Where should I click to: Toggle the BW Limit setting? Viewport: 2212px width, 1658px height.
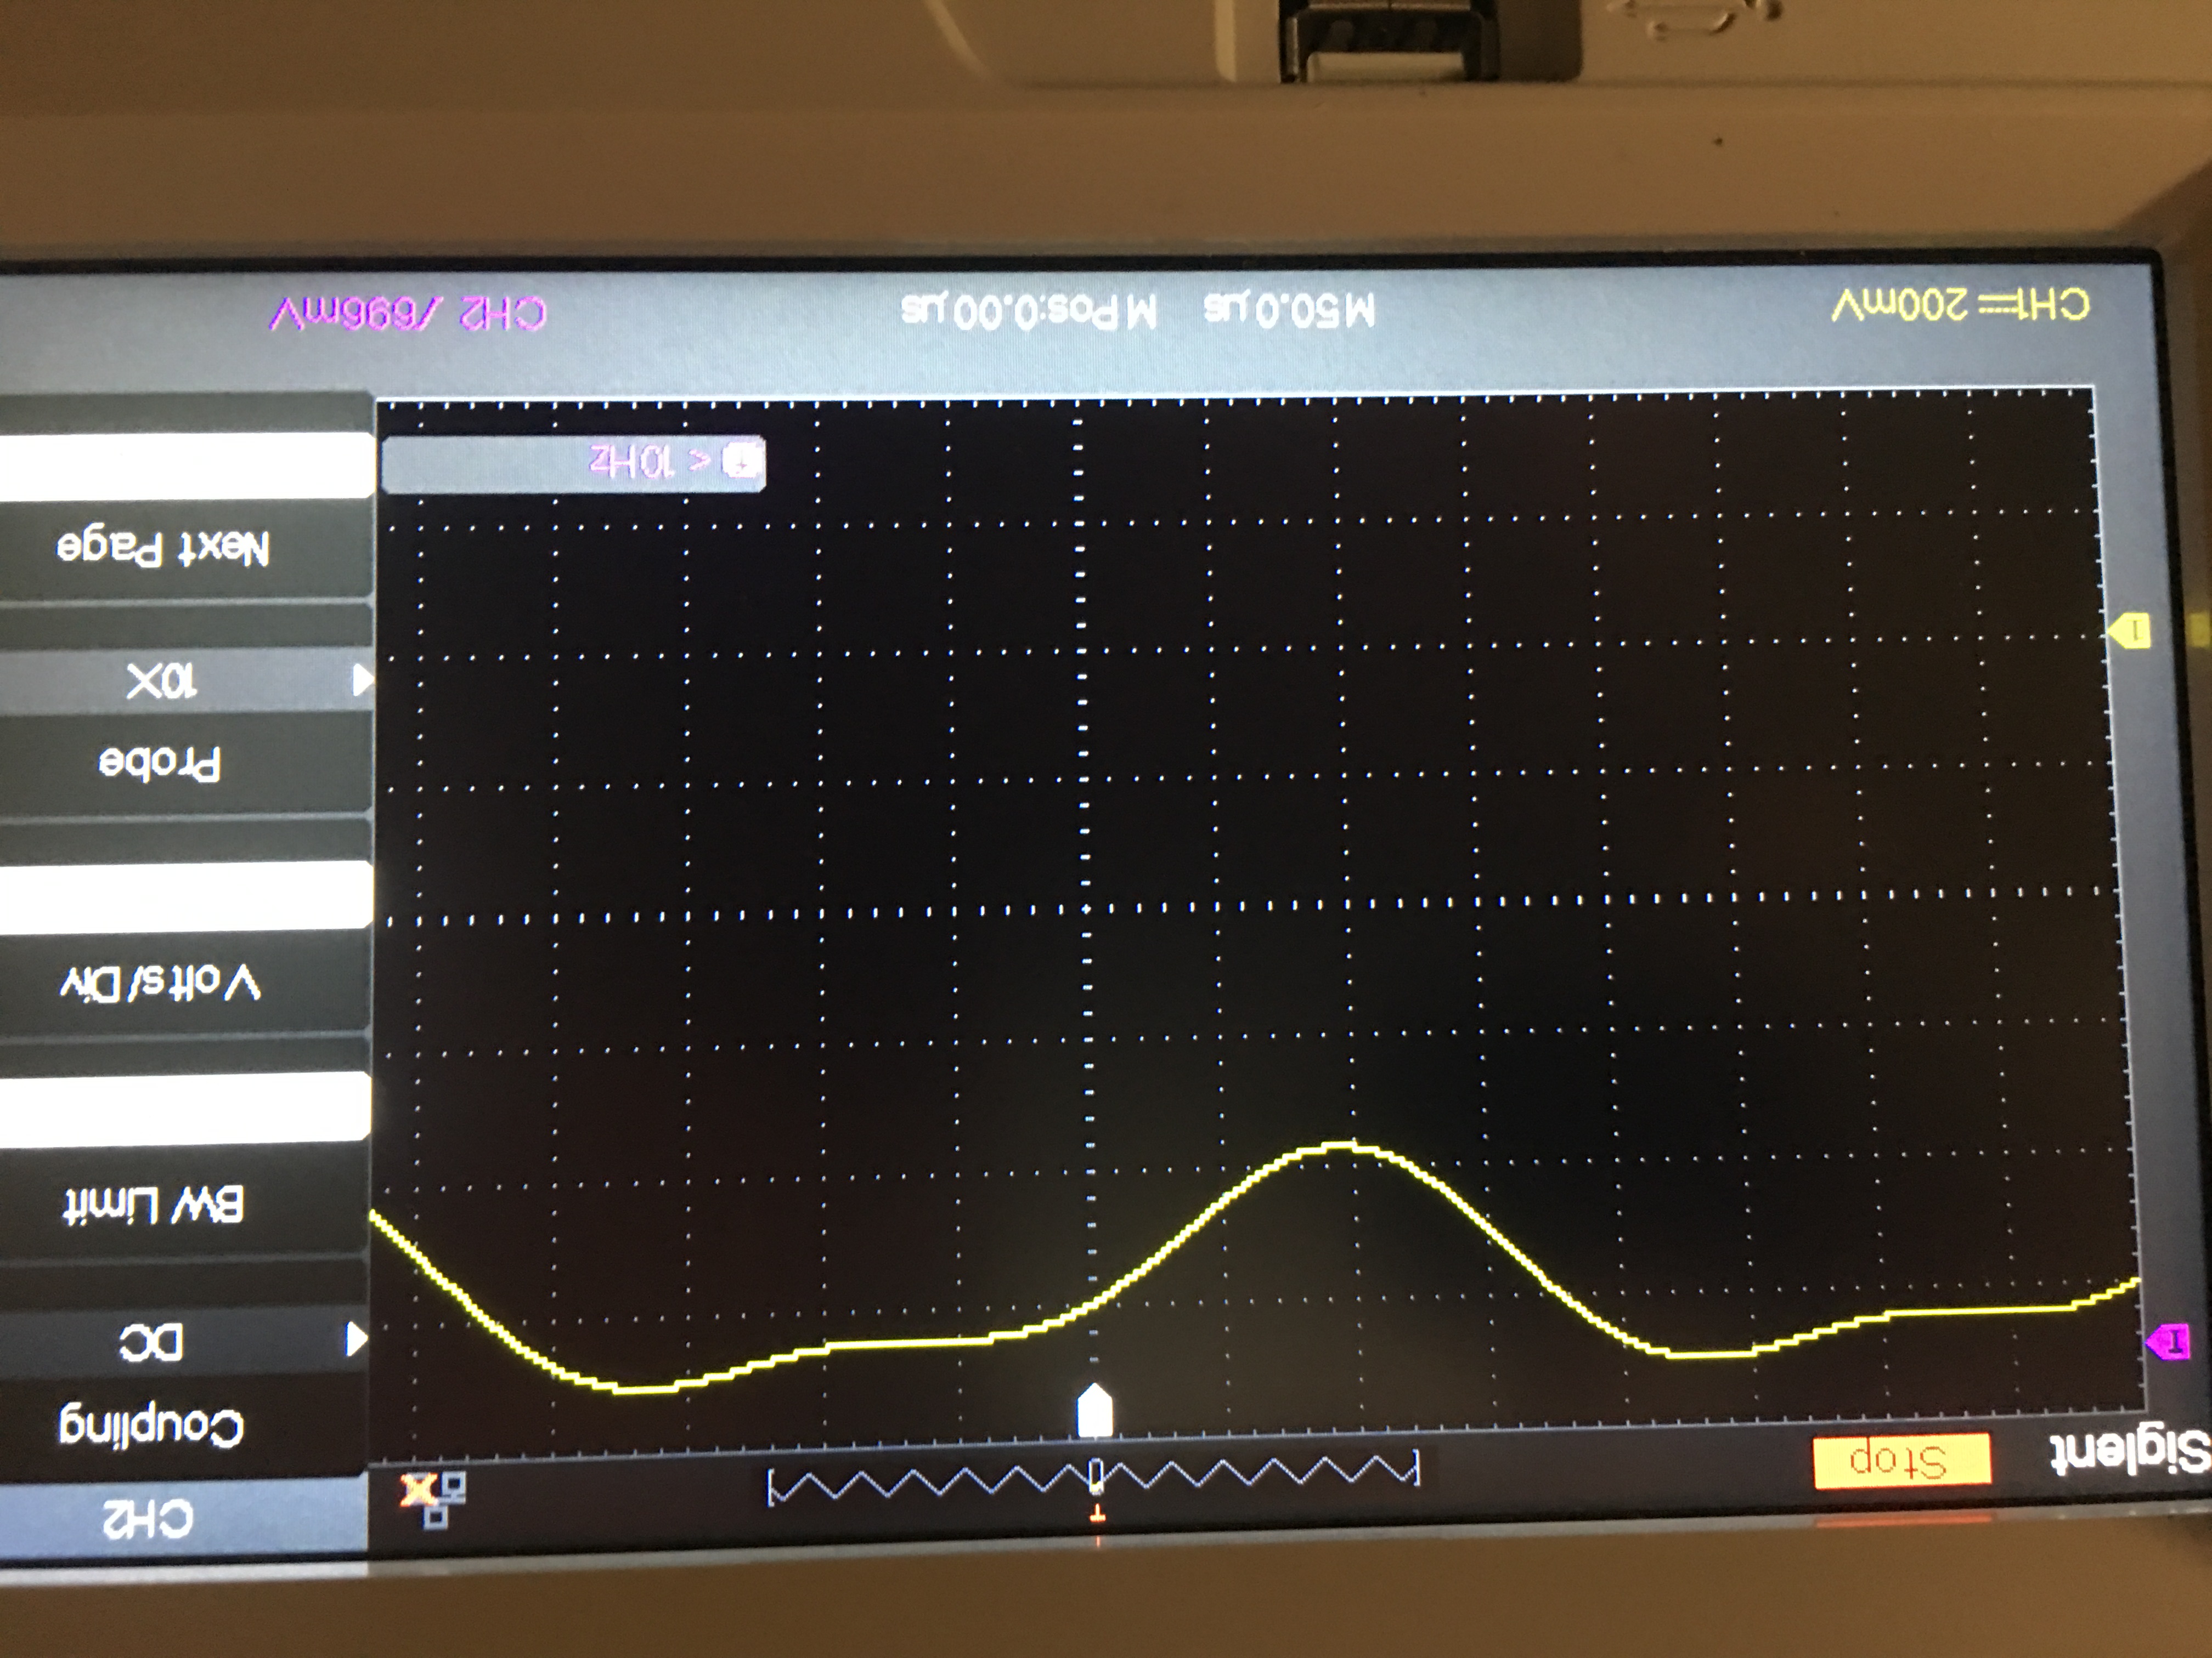tap(153, 1204)
